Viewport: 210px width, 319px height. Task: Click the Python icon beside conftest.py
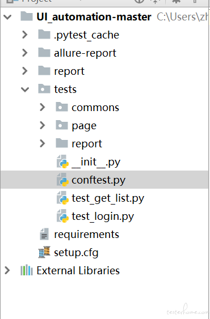tap(62, 180)
